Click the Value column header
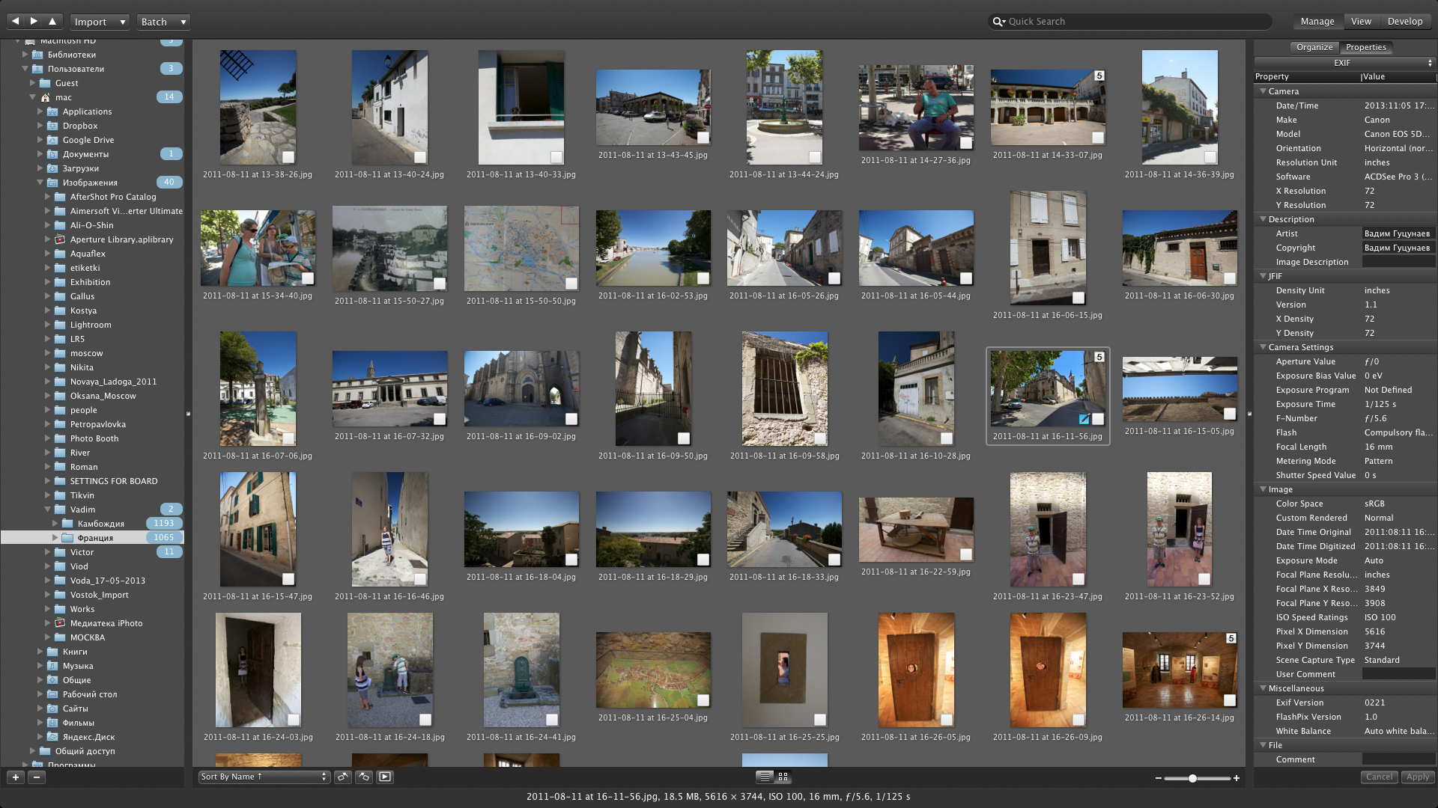This screenshot has height=808, width=1438. [1398, 77]
